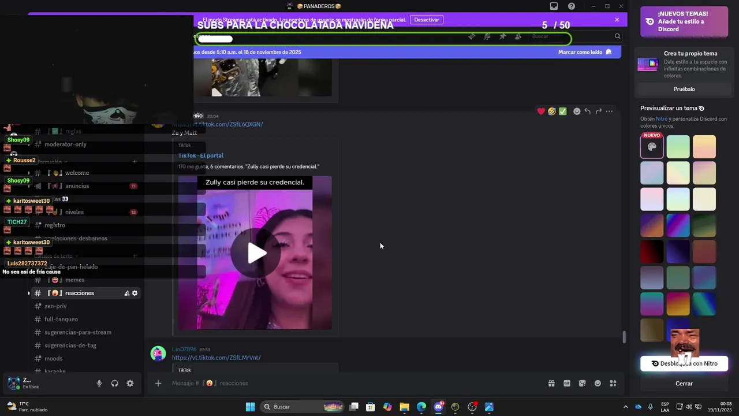Open the zen-priv channel
The height and width of the screenshot is (416, 739).
[55, 306]
